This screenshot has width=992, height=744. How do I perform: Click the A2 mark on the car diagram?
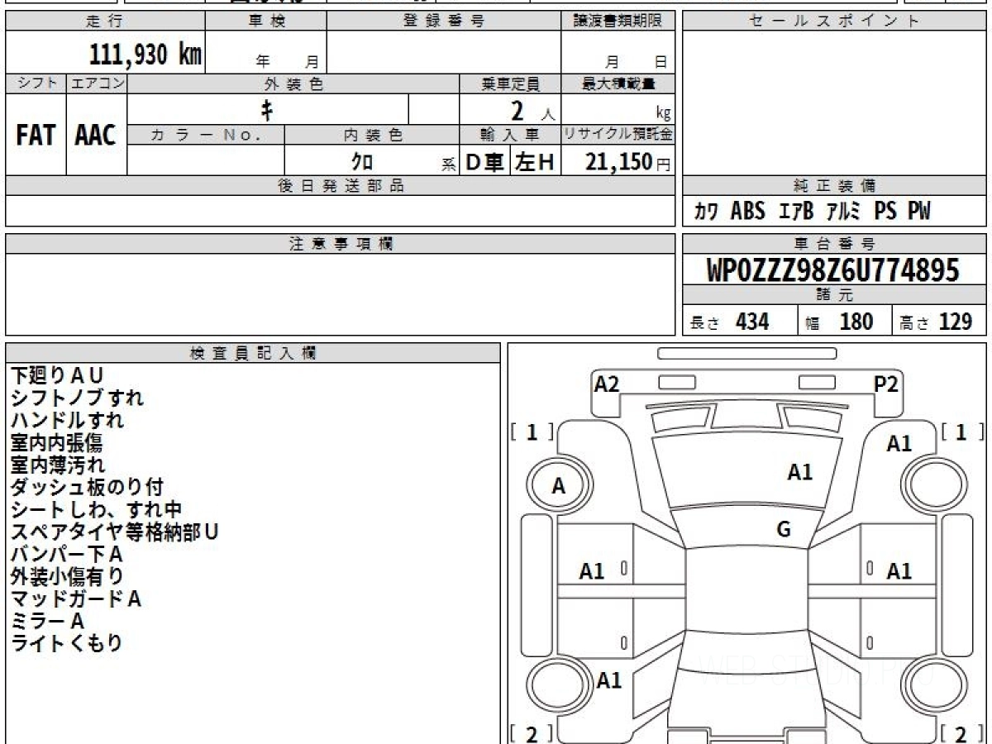coord(607,384)
